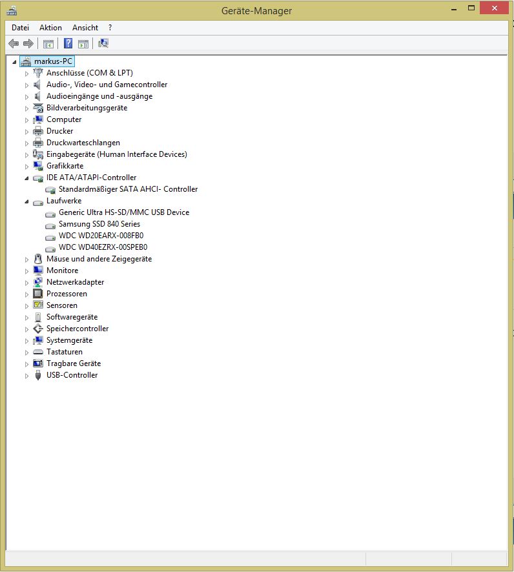Select the Tragbare Geräte text label
Screen dimensions: 514x572
coord(74,363)
